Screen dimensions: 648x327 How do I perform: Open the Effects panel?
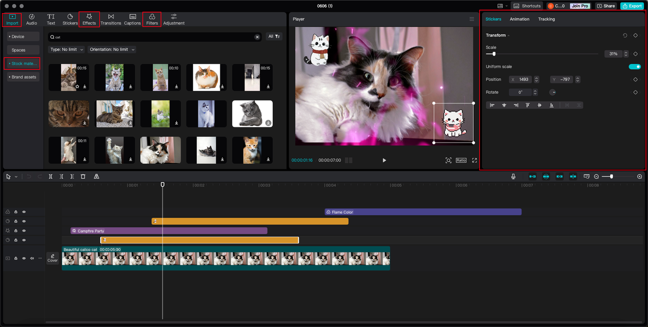89,20
